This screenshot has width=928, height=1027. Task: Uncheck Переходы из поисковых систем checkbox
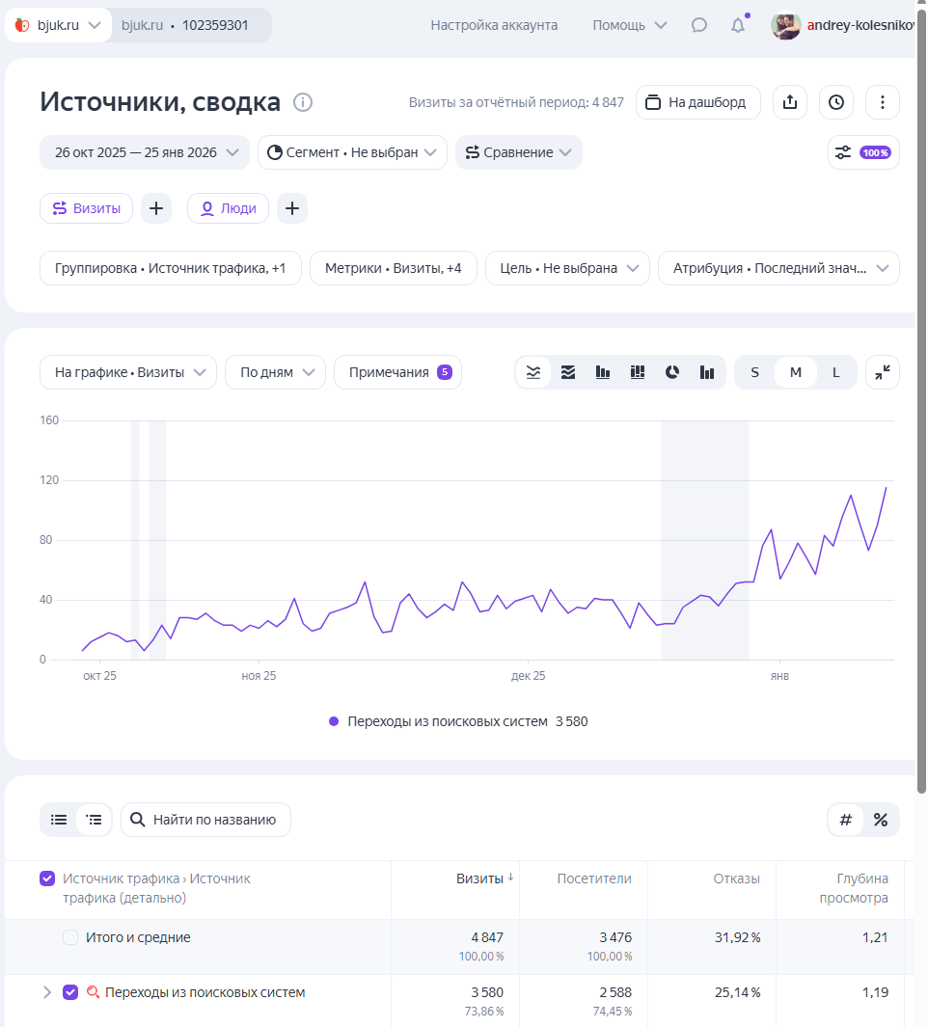pos(70,992)
